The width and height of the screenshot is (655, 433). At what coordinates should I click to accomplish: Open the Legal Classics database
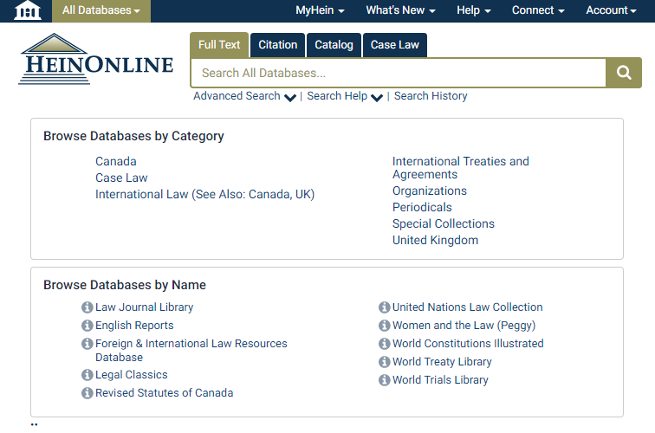131,375
